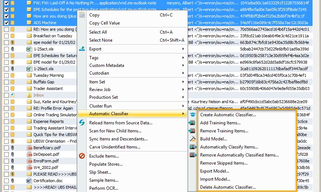Click the Remove Training Items icon
The image size is (321, 192).
[193, 131]
